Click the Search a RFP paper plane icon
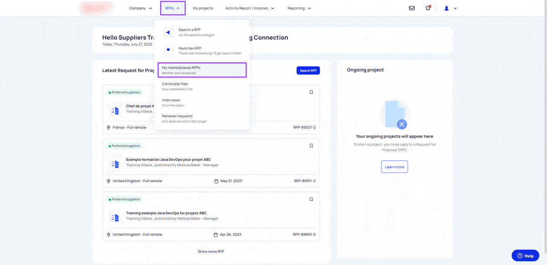The image size is (547, 265). 168,32
